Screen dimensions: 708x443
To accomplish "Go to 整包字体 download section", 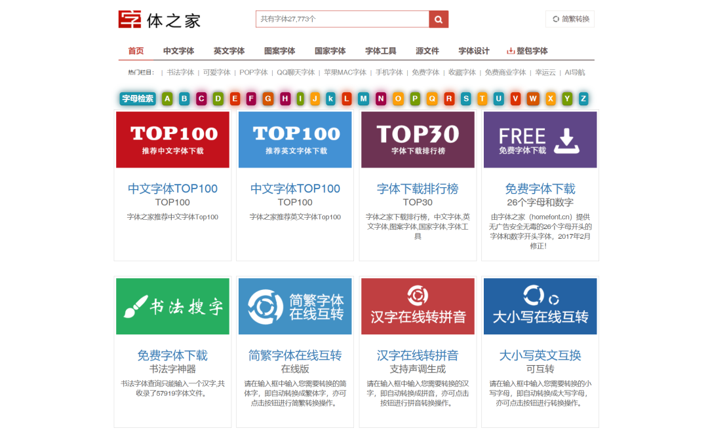I will click(527, 51).
